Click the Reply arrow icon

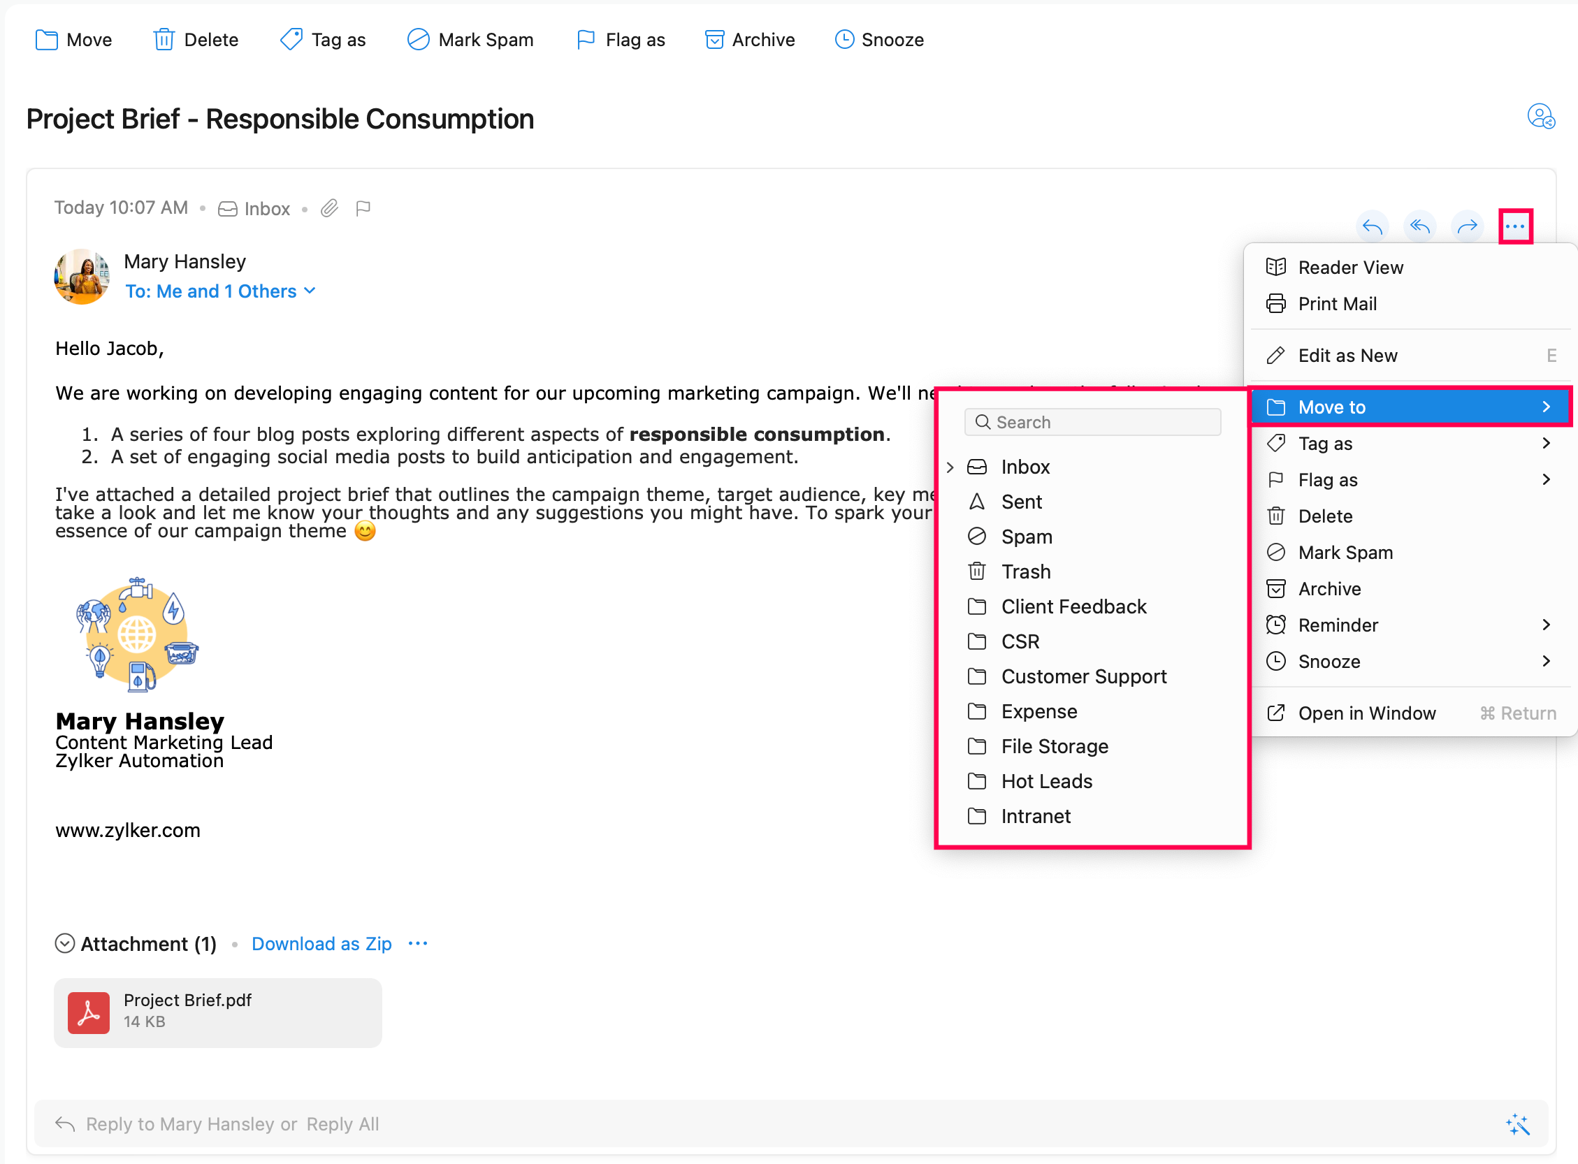pyautogui.click(x=1372, y=227)
